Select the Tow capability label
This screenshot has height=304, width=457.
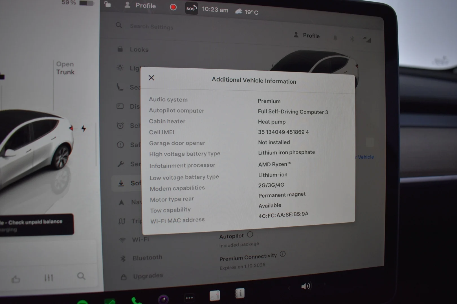point(170,210)
